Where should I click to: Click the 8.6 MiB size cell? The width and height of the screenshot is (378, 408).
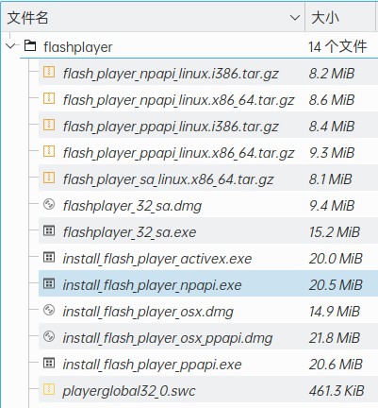pos(332,100)
